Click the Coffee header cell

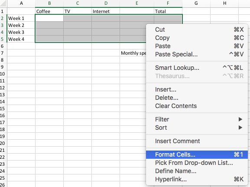pyautogui.click(x=49, y=11)
